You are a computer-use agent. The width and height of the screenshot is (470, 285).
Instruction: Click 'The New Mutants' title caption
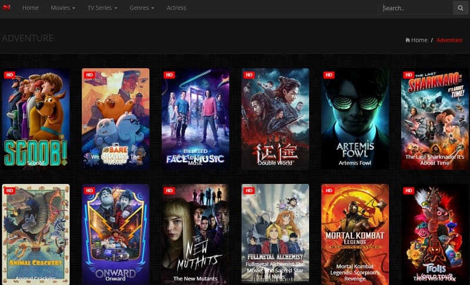pos(195,279)
